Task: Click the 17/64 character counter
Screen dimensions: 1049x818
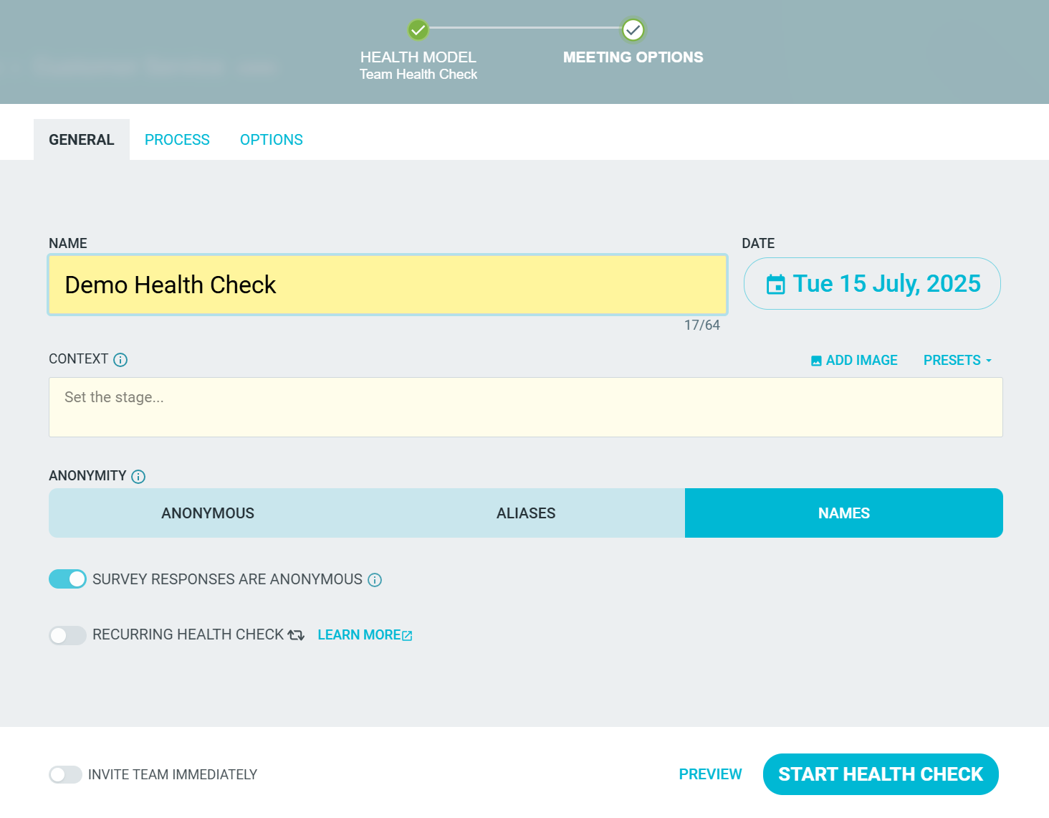Action: pyautogui.click(x=702, y=325)
